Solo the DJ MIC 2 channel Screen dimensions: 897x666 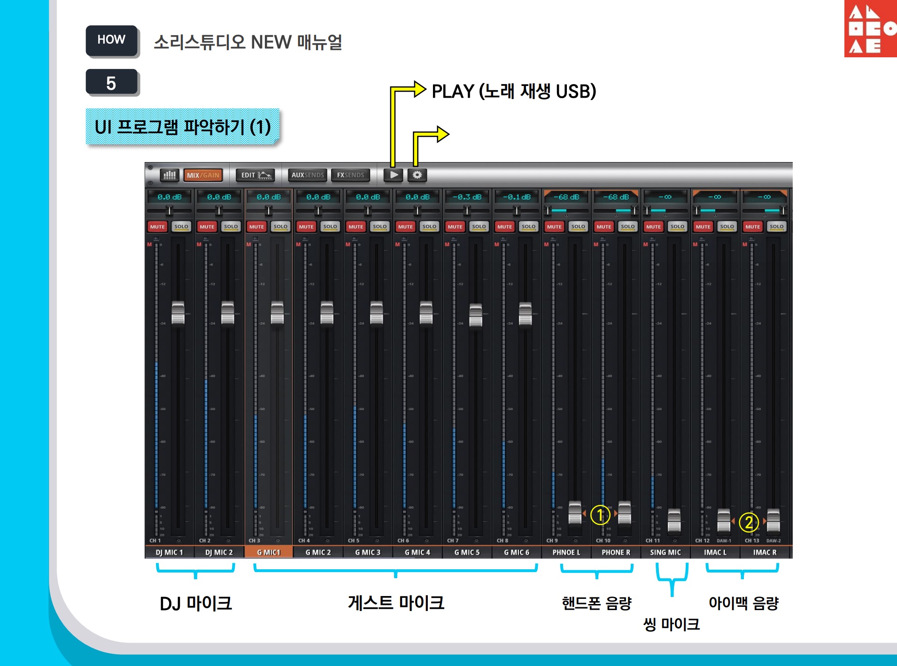tap(231, 227)
